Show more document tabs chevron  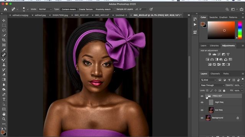click(x=189, y=15)
